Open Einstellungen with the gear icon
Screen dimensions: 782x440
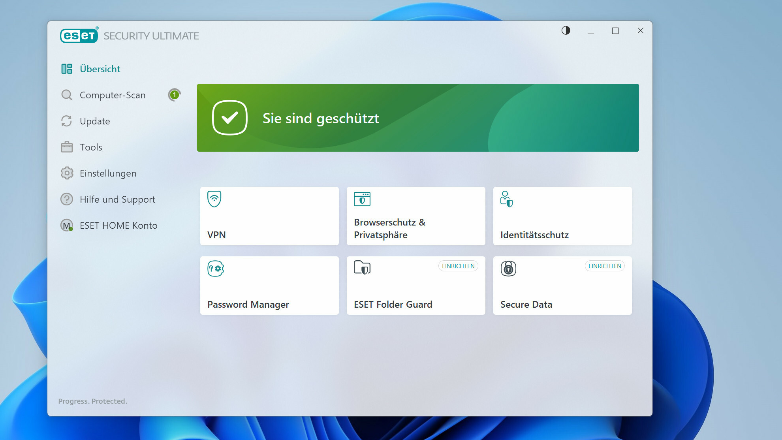[66, 173]
